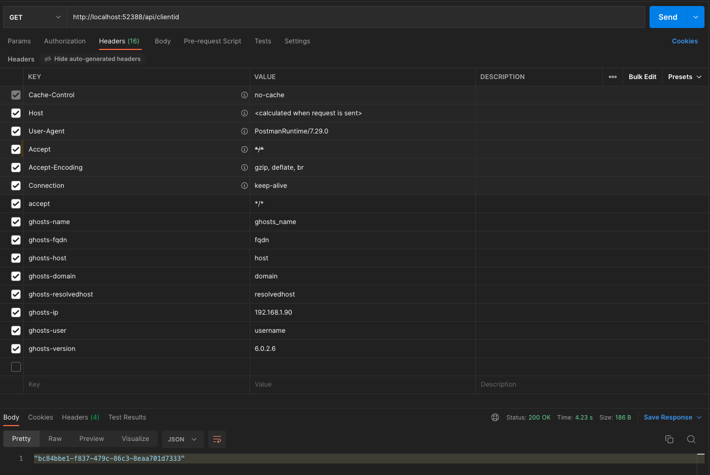Disable the ghosts-ip header
The height and width of the screenshot is (475, 710).
15,312
